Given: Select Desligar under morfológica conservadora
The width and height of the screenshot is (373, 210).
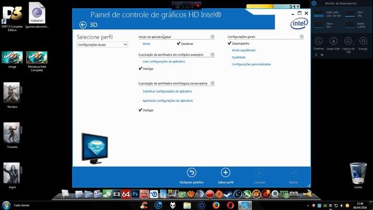Looking at the screenshot, I should click(146, 110).
